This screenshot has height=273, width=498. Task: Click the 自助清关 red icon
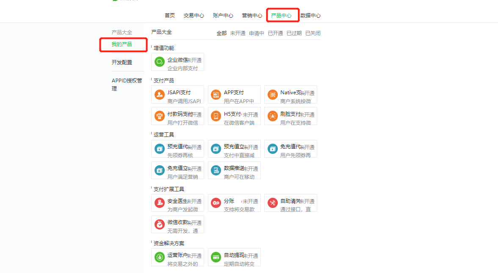(273, 202)
